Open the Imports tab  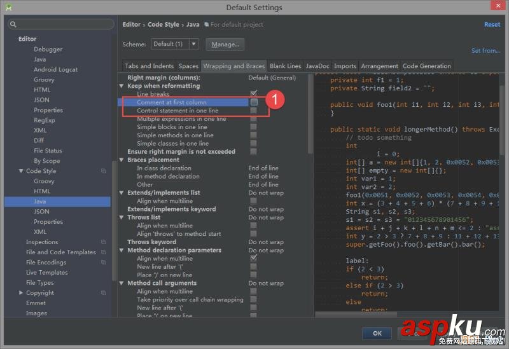pyautogui.click(x=345, y=66)
